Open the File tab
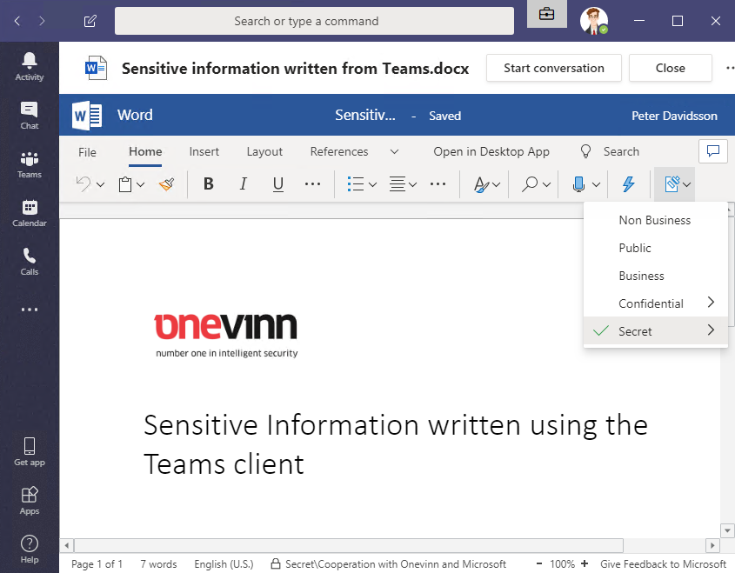This screenshot has height=573, width=735. pyautogui.click(x=87, y=152)
